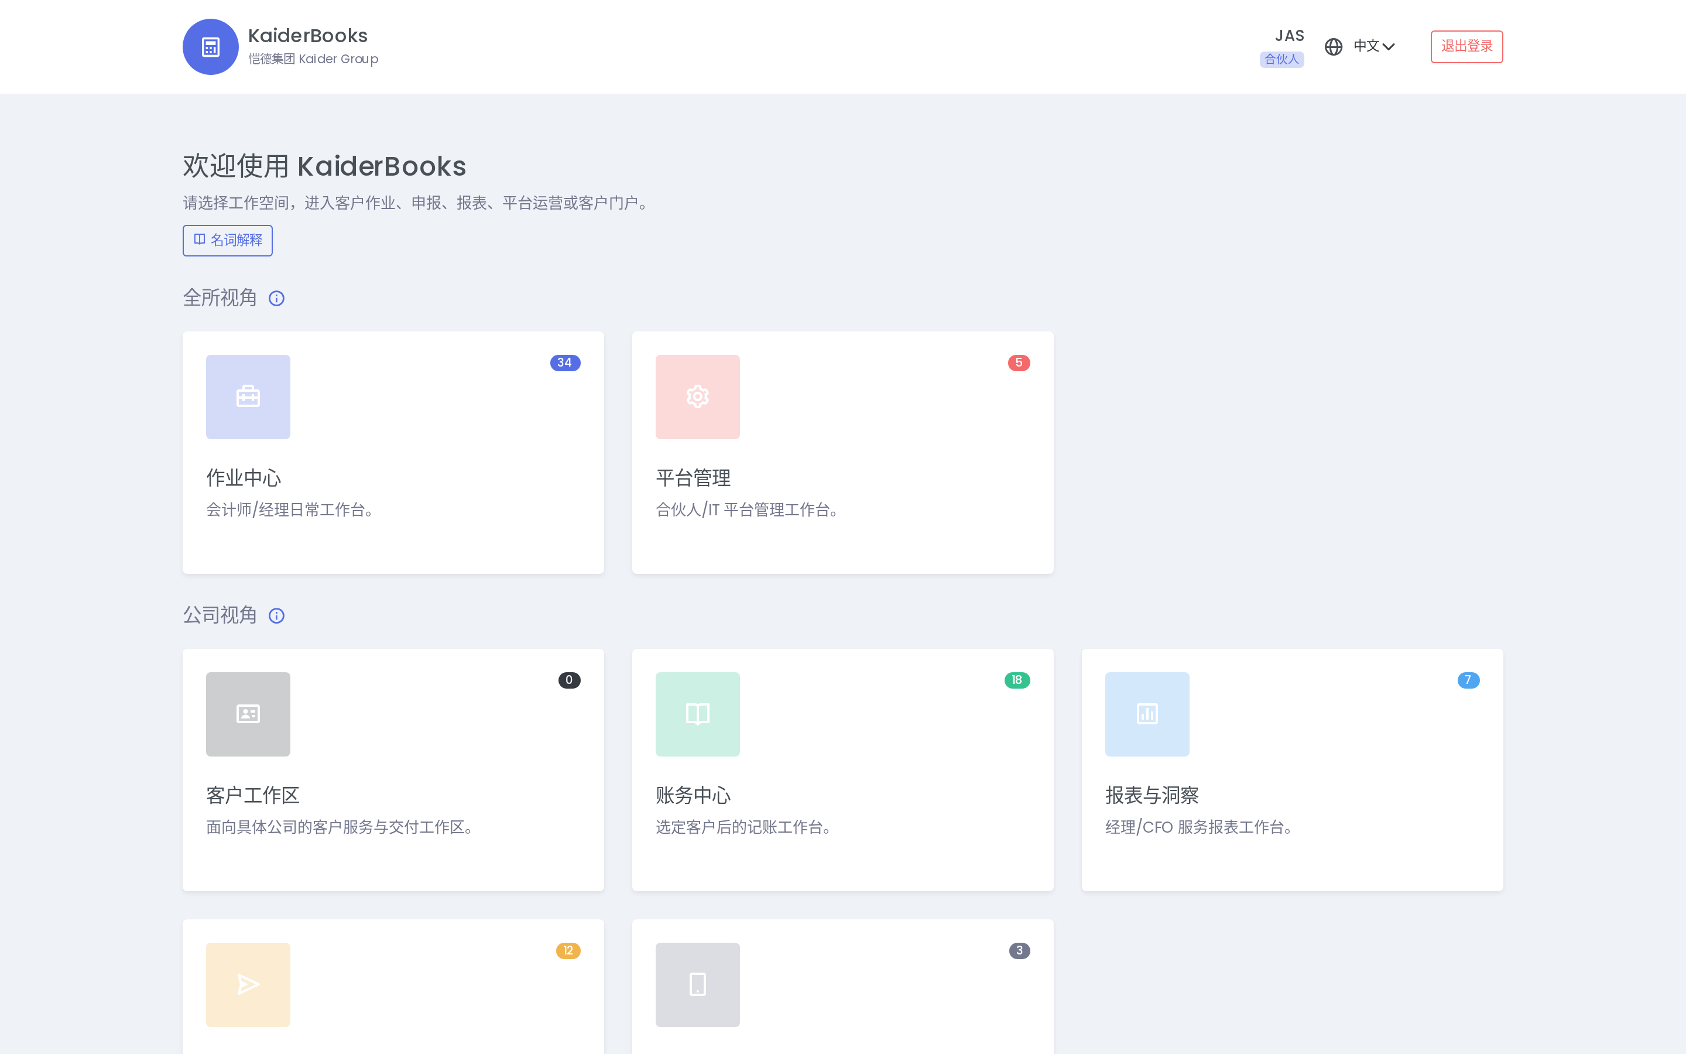The image size is (1686, 1054).
Task: Click the black 0 badge on 客户工作区
Action: (x=569, y=680)
